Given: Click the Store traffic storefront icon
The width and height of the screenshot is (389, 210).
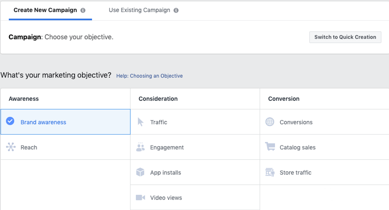Looking at the screenshot, I should pos(270,173).
